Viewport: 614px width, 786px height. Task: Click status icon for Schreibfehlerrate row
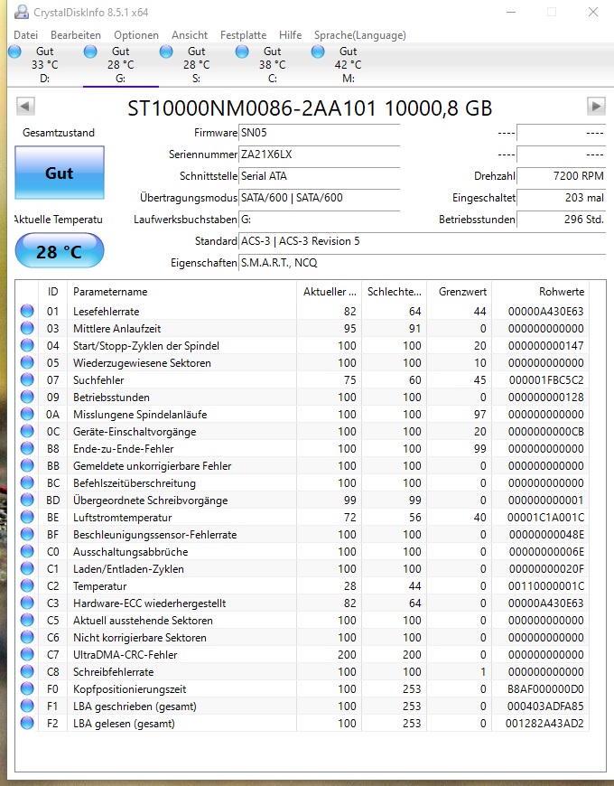(27, 671)
